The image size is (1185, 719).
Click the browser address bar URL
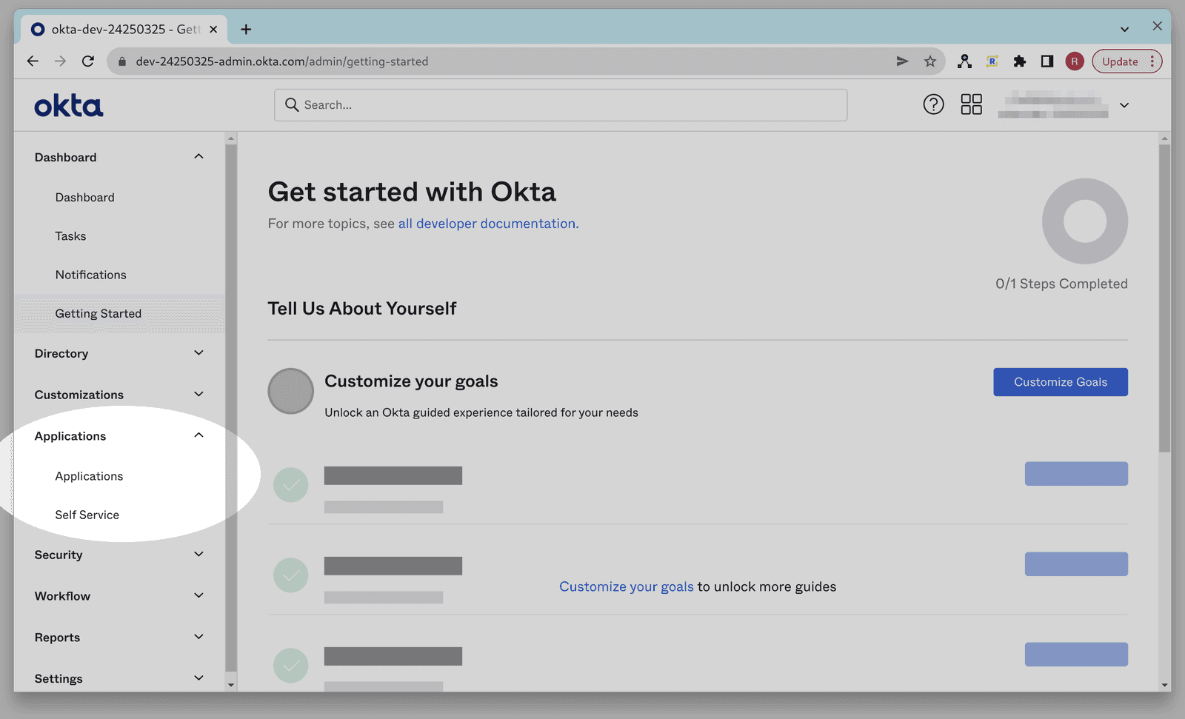pos(282,61)
